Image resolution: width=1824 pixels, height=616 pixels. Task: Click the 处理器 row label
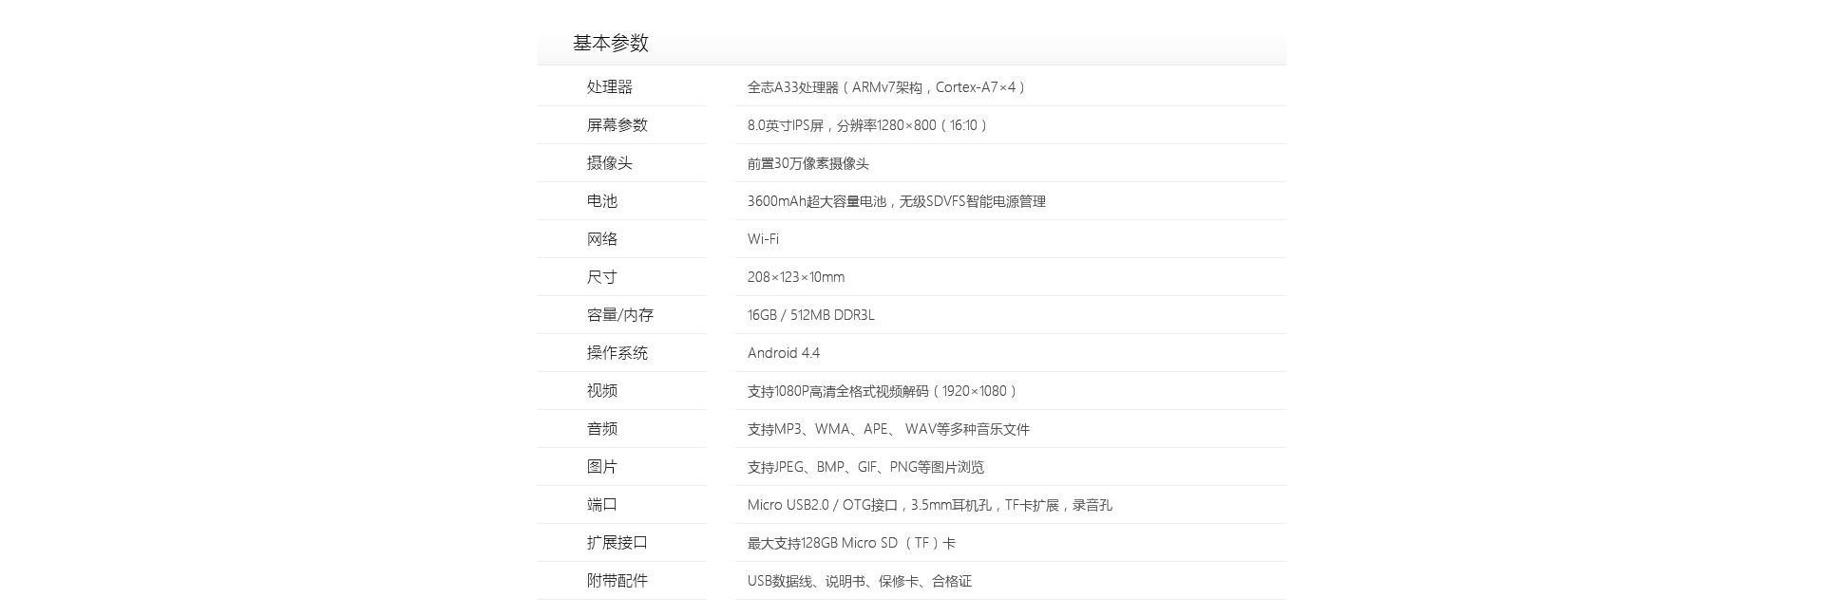[609, 87]
